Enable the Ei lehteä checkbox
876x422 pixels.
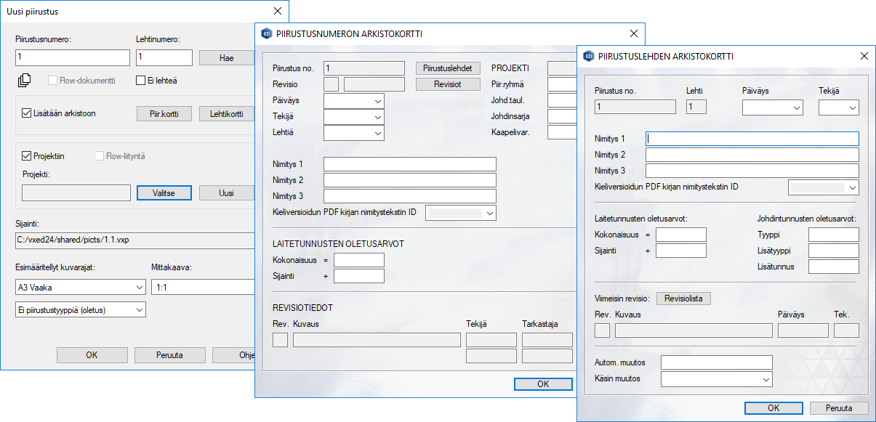coord(141,81)
